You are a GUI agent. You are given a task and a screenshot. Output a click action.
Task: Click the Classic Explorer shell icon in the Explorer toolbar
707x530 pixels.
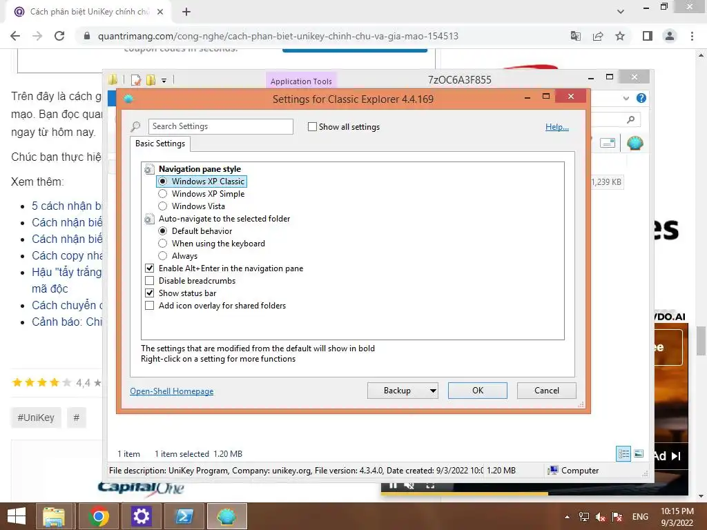tap(635, 144)
